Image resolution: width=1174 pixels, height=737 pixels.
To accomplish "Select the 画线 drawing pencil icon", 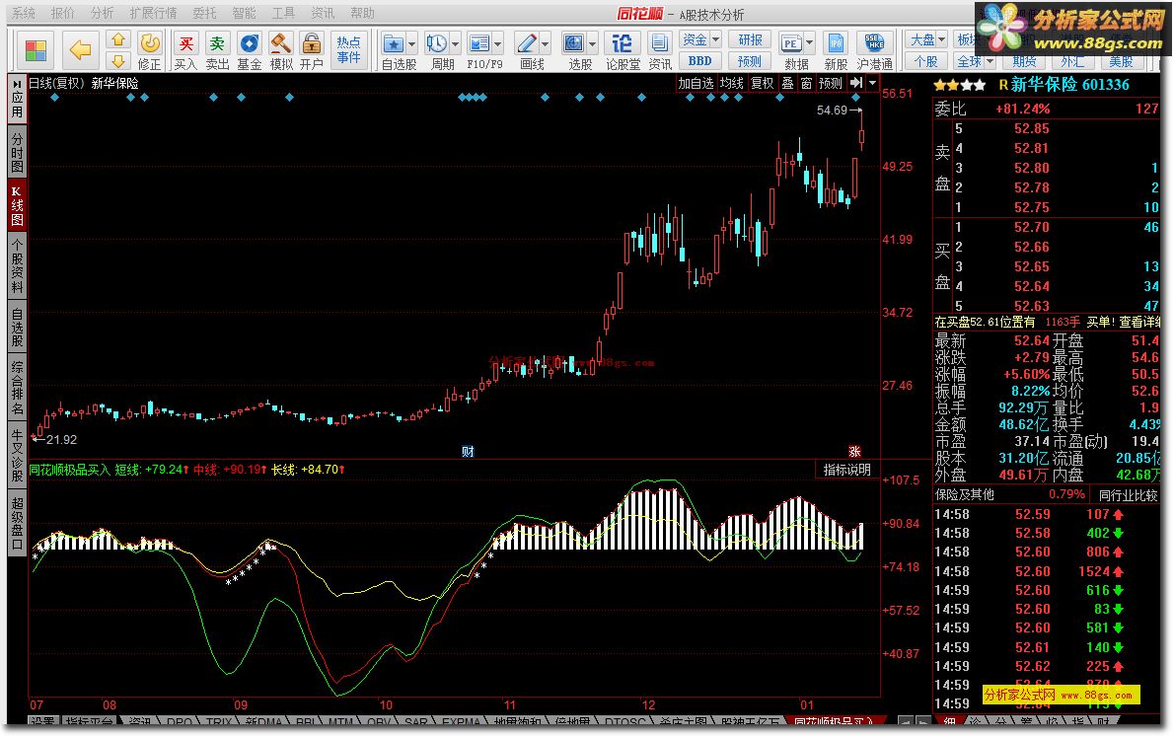I will click(x=527, y=43).
